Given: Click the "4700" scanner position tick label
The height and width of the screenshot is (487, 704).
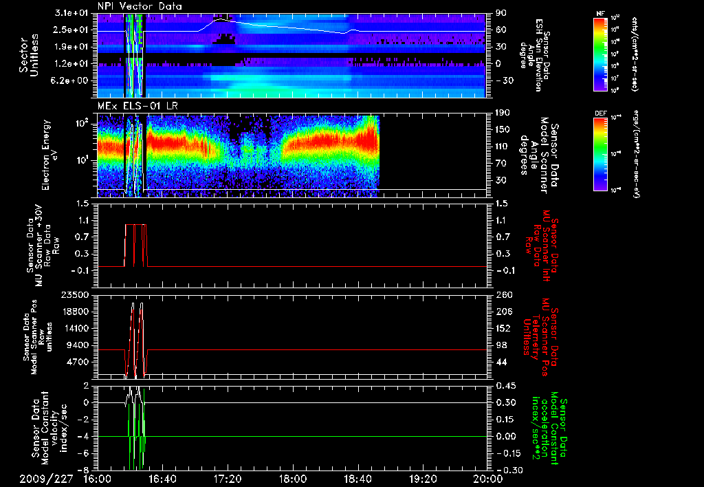Looking at the screenshot, I should 78,362.
